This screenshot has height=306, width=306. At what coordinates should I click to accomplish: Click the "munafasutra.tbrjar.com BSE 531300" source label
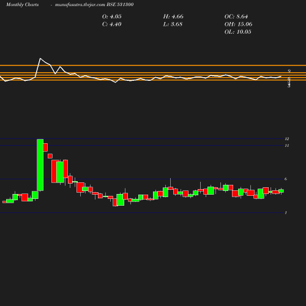pos(94,5)
